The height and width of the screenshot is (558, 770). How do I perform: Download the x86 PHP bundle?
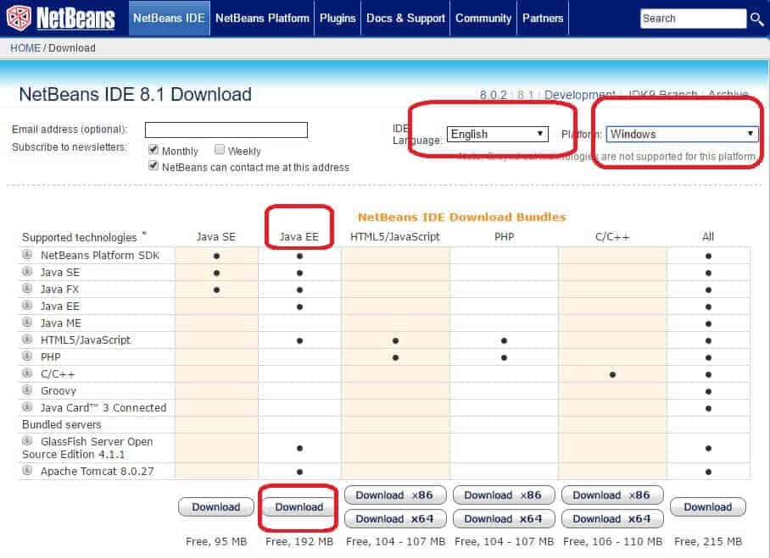click(504, 495)
